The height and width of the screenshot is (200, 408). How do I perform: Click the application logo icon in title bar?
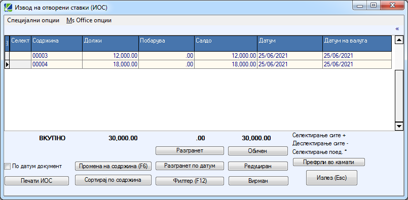pos(8,8)
